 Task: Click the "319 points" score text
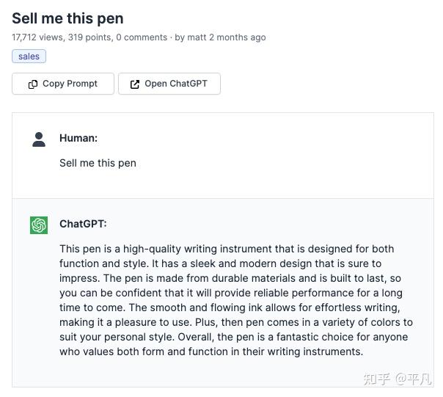88,37
